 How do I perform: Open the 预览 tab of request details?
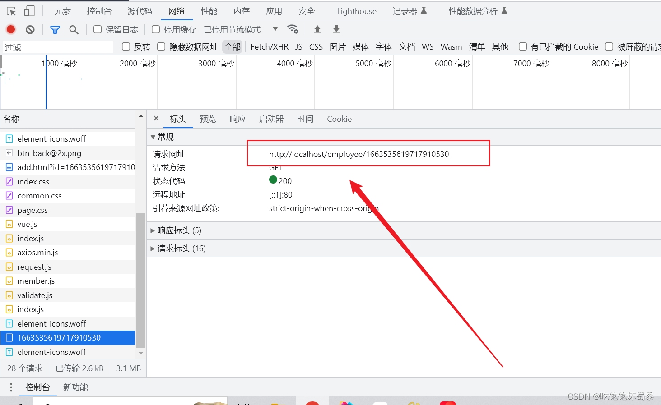pyautogui.click(x=207, y=119)
